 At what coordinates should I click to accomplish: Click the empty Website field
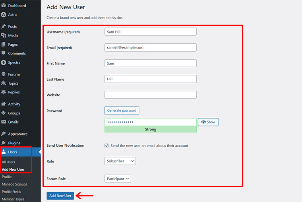click(x=151, y=95)
